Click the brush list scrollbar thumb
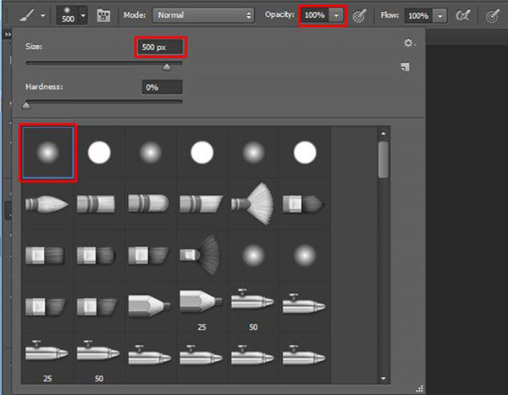This screenshot has height=395, width=508. tap(384, 159)
